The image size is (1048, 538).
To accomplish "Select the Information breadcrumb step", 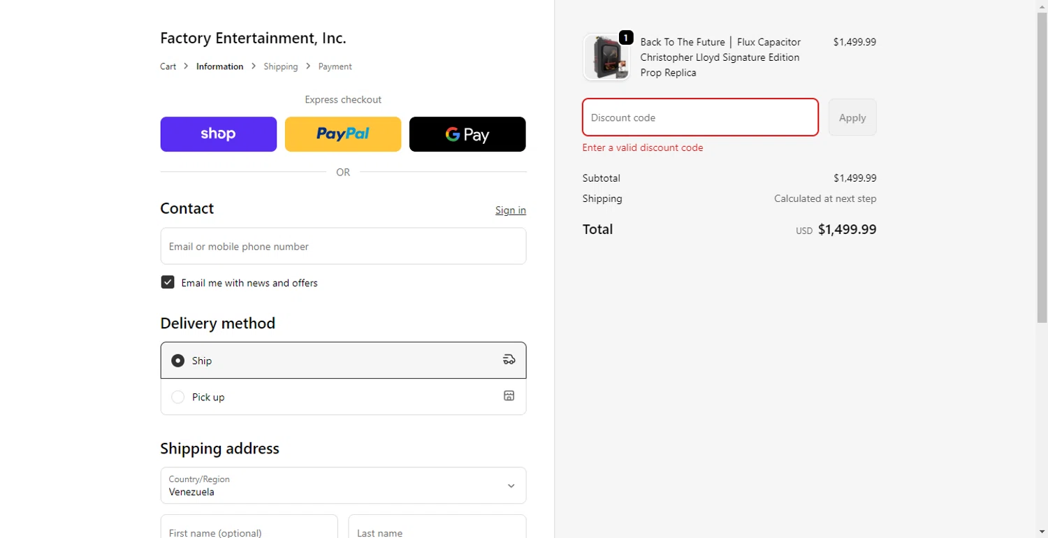I will click(x=220, y=66).
